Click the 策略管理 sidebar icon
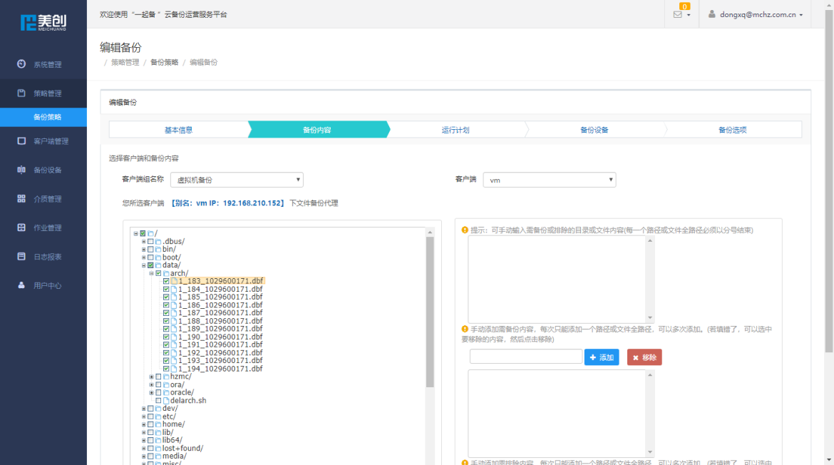Screen dimensions: 834x465 point(21,93)
